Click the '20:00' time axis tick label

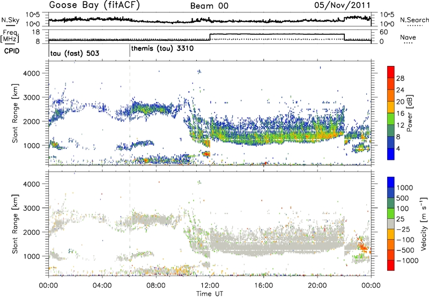pyautogui.click(x=317, y=286)
